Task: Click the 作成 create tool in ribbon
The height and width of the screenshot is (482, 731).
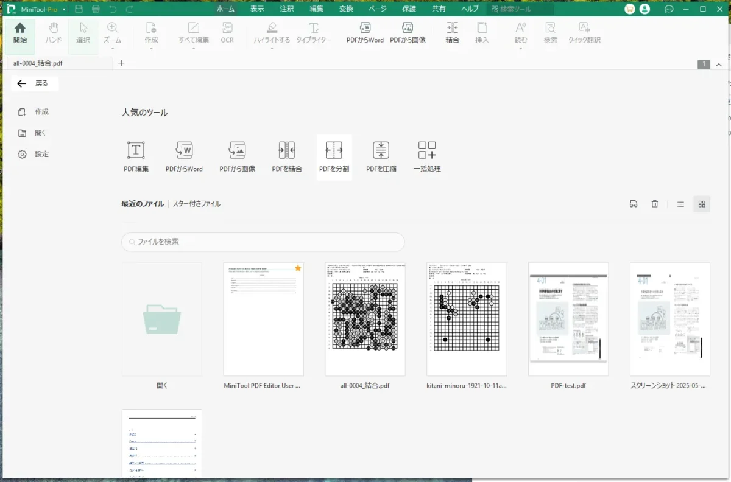Action: point(151,33)
